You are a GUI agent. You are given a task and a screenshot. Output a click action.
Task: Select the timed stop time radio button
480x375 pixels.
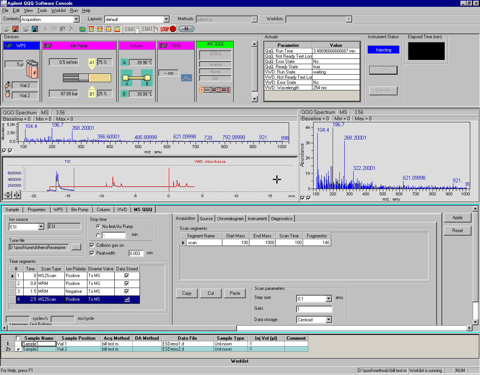point(98,235)
